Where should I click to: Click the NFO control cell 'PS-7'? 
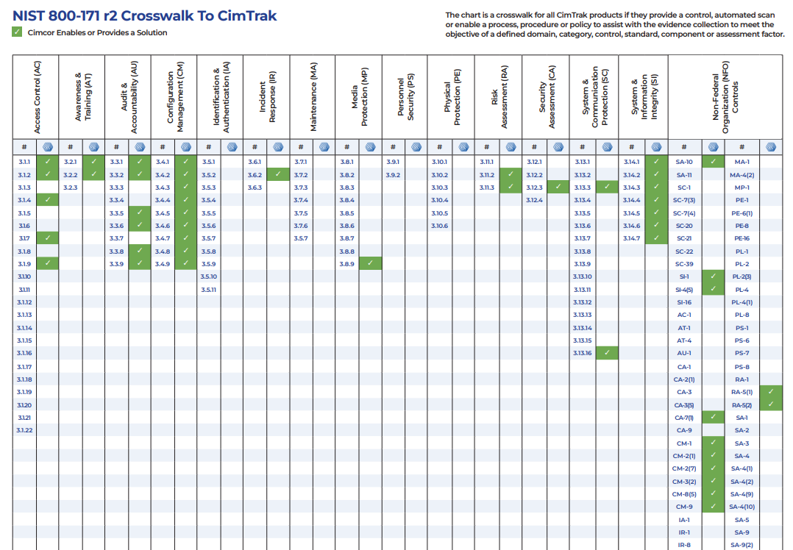742,353
